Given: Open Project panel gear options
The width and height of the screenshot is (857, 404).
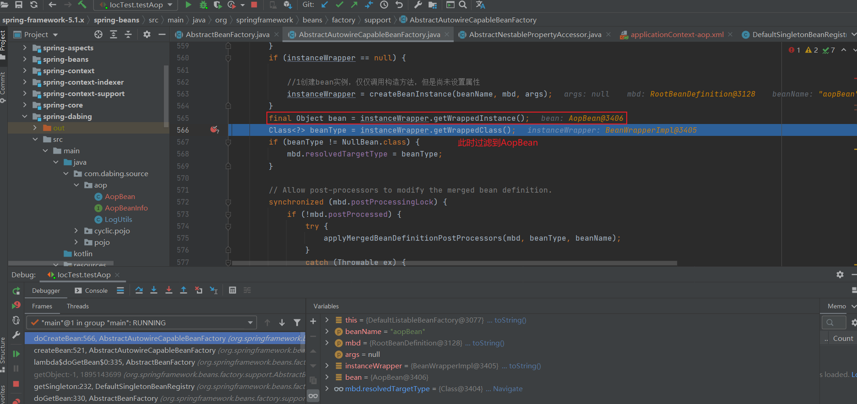Looking at the screenshot, I should point(147,34).
